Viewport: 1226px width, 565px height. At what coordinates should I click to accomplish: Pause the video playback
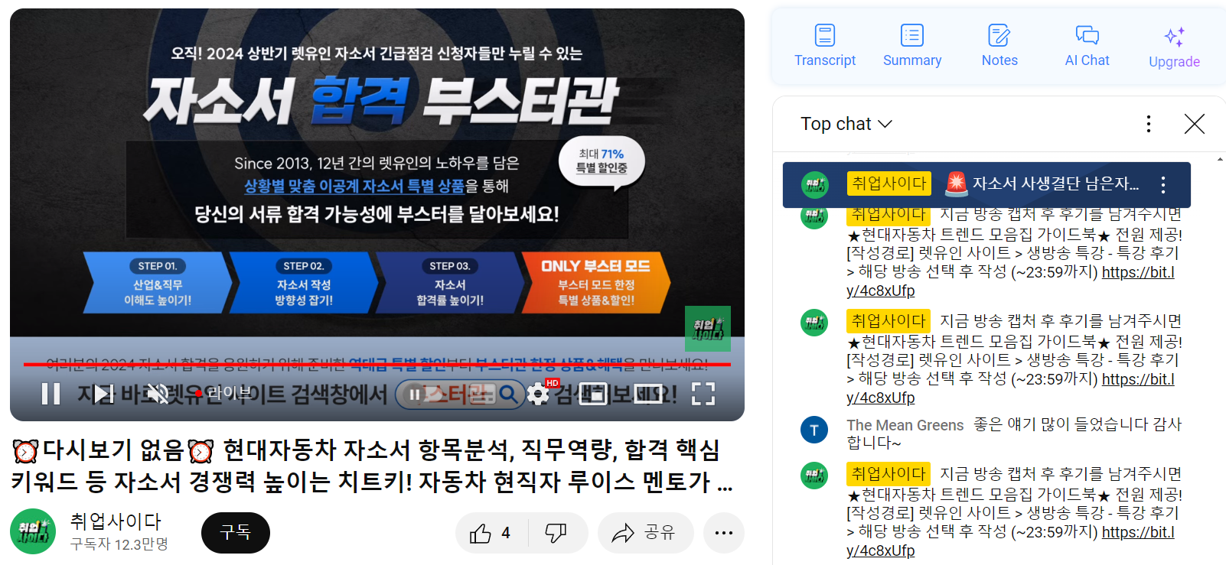(x=51, y=394)
